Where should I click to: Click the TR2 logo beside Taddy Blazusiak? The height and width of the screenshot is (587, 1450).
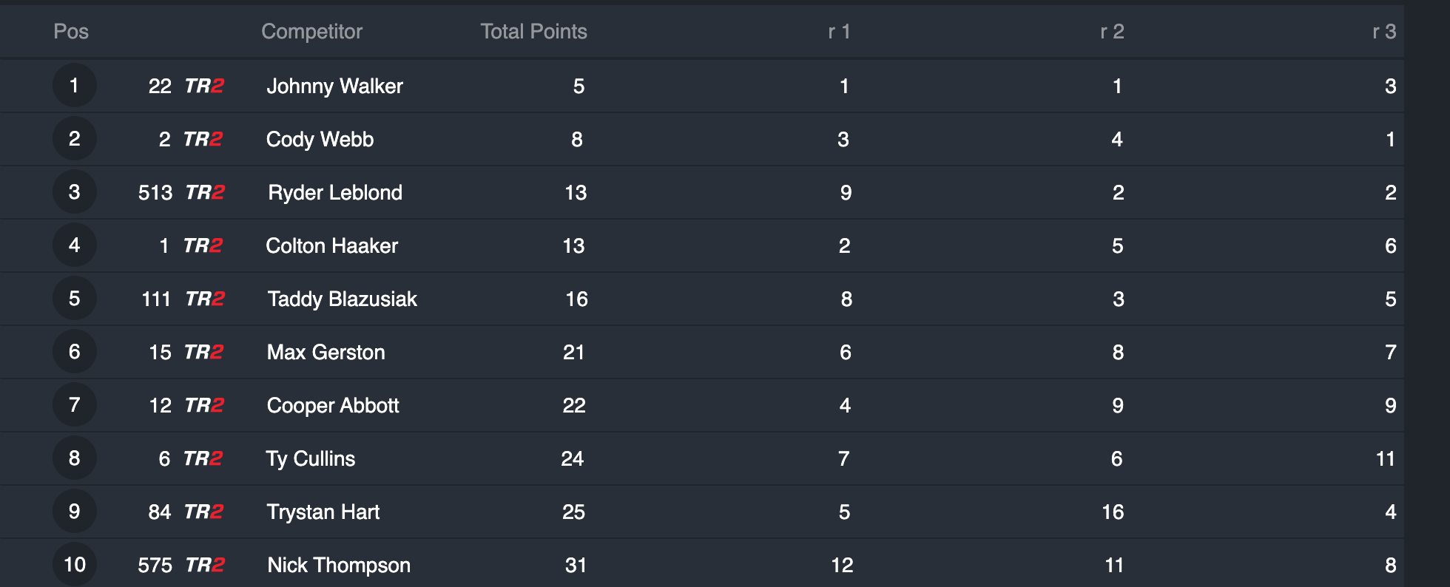(x=205, y=299)
